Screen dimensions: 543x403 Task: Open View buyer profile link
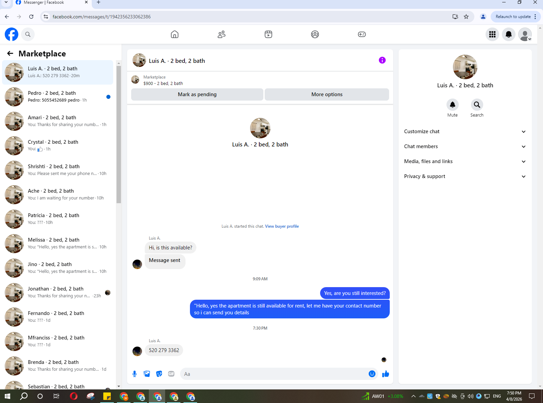(282, 226)
